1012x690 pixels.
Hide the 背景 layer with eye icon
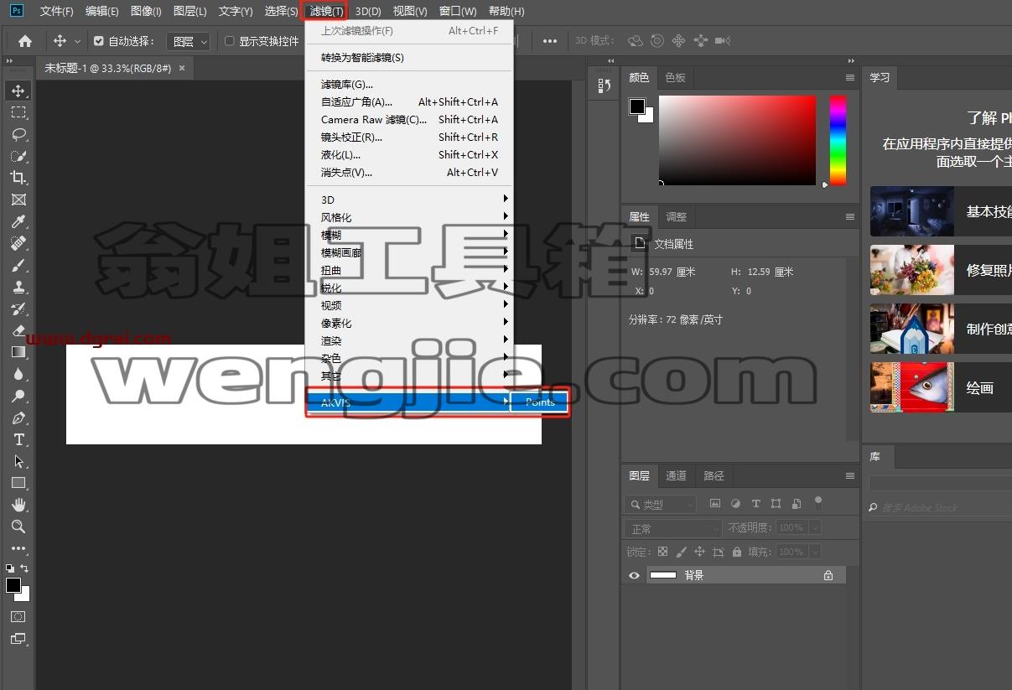(634, 575)
